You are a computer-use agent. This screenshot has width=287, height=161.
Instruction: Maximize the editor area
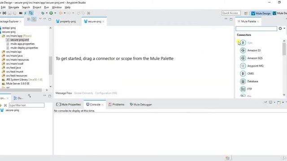pos(231,19)
